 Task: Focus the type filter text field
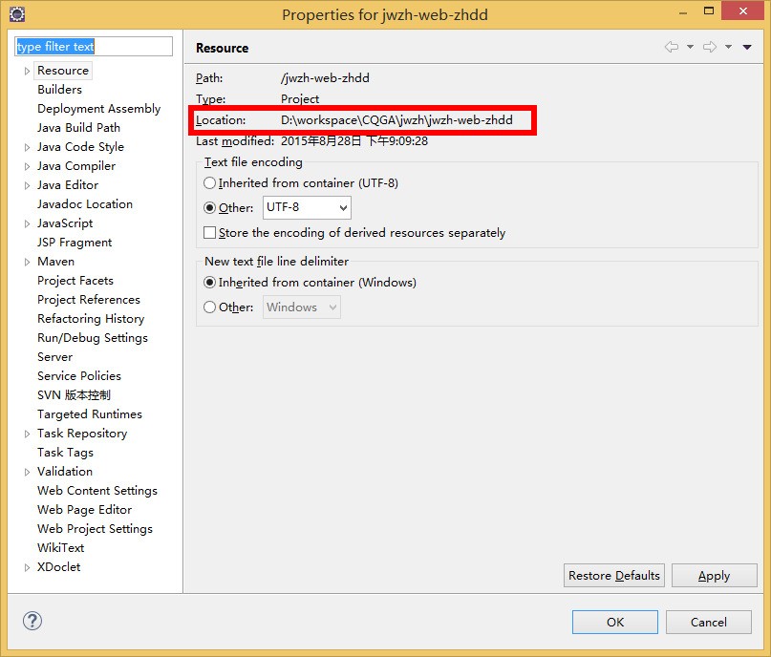(x=94, y=46)
